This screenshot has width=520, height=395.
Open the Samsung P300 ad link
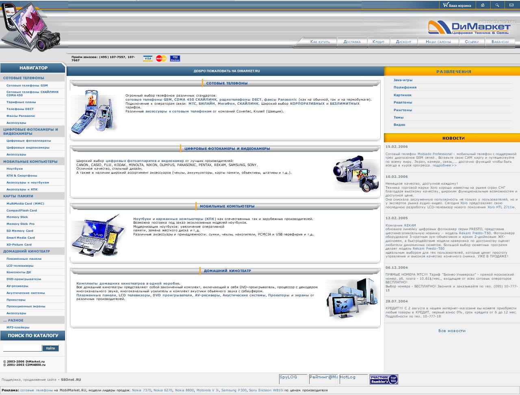[x=234, y=391]
